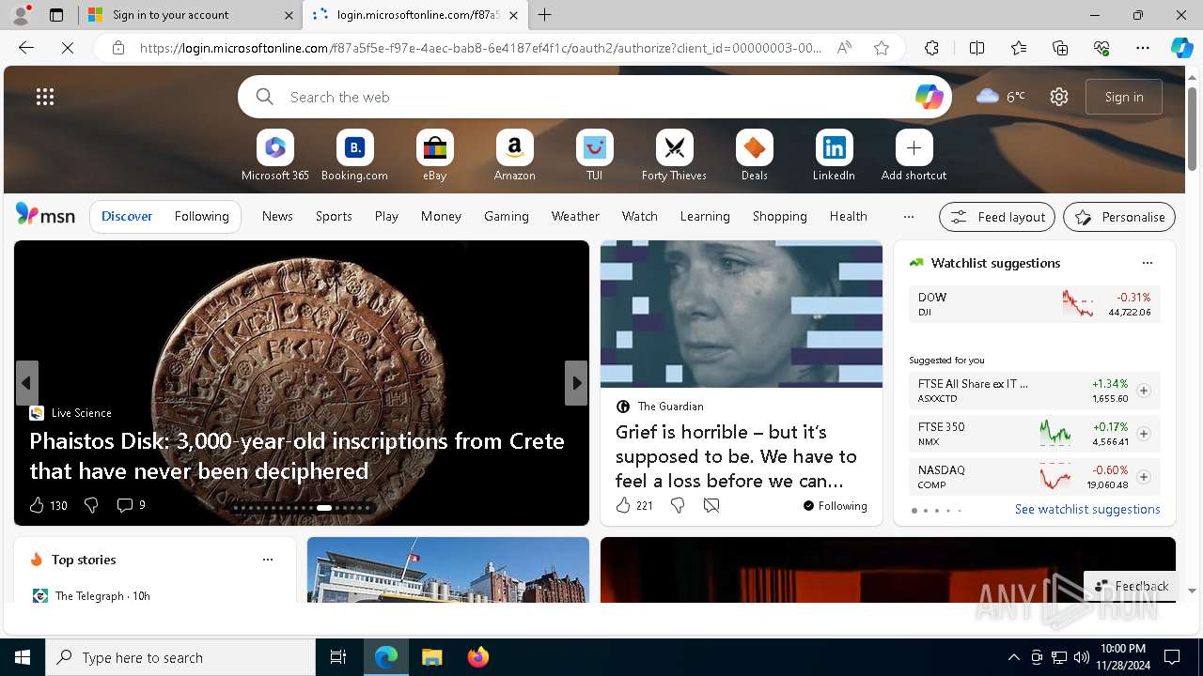Add this page to favorites star
1203x676 pixels.
tap(882, 48)
